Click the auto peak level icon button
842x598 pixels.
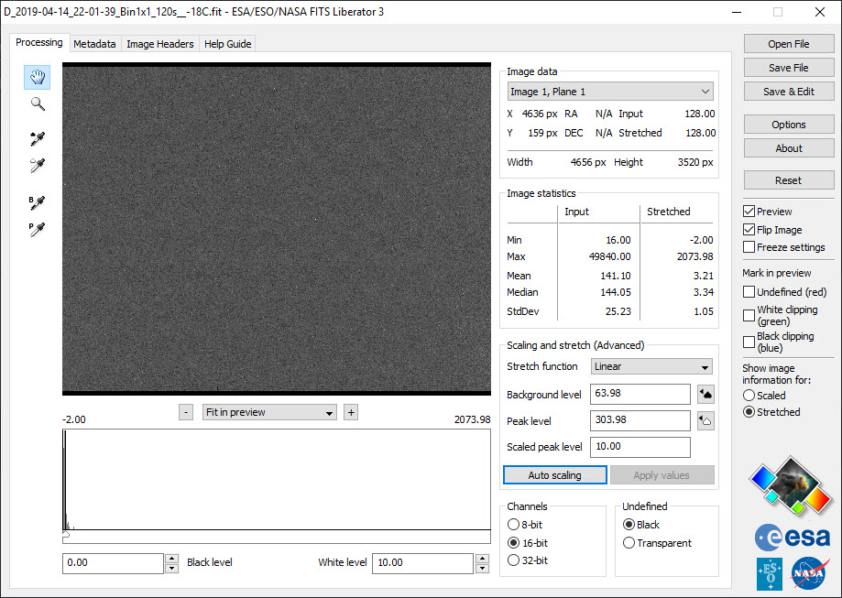pos(705,421)
